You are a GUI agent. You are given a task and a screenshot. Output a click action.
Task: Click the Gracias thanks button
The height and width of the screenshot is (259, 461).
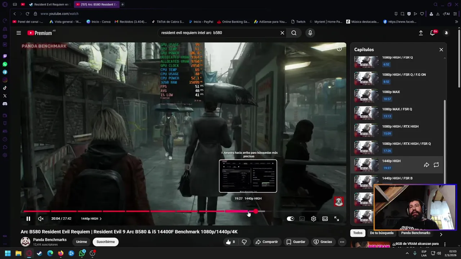tap(323, 242)
